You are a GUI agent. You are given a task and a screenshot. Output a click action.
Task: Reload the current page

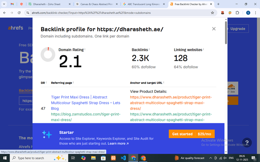[x=19, y=13]
